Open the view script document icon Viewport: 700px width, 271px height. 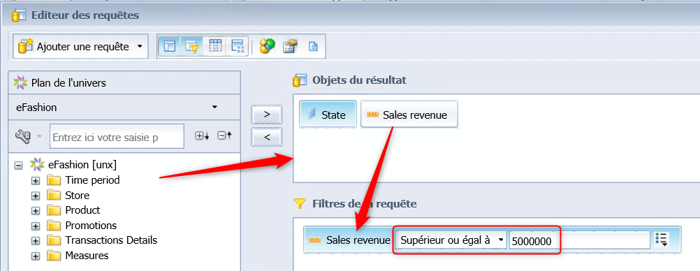point(313,46)
